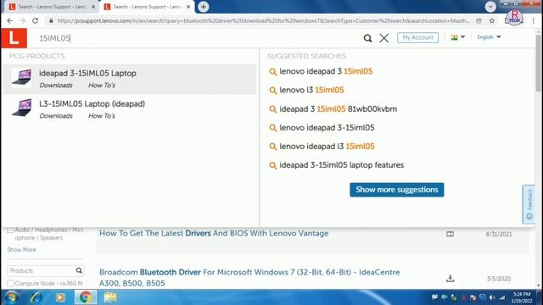This screenshot has height=305, width=543.
Task: Open Windows Media Player from taskbar
Action: point(60,297)
